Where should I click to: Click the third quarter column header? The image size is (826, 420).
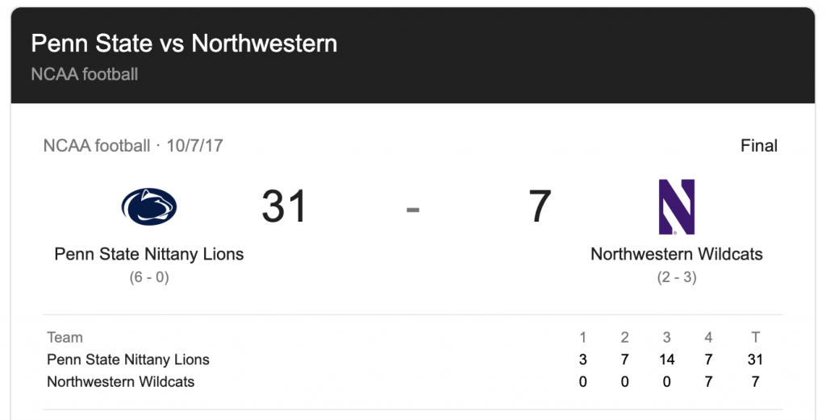tap(666, 337)
